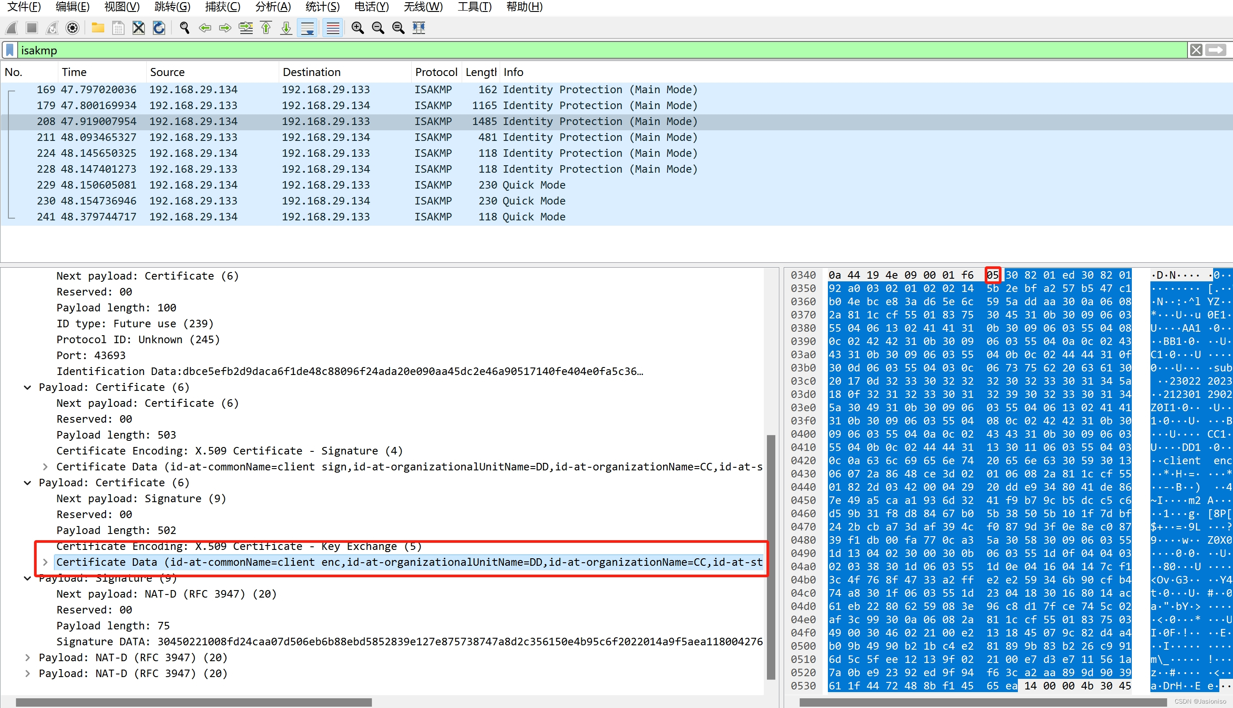The height and width of the screenshot is (708, 1233).
Task: Click Resize columns icon
Action: [x=419, y=28]
